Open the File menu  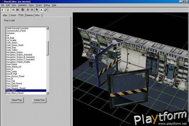(x=2, y=5)
